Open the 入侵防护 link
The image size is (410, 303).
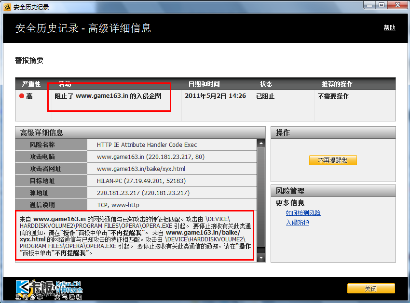pyautogui.click(x=297, y=223)
